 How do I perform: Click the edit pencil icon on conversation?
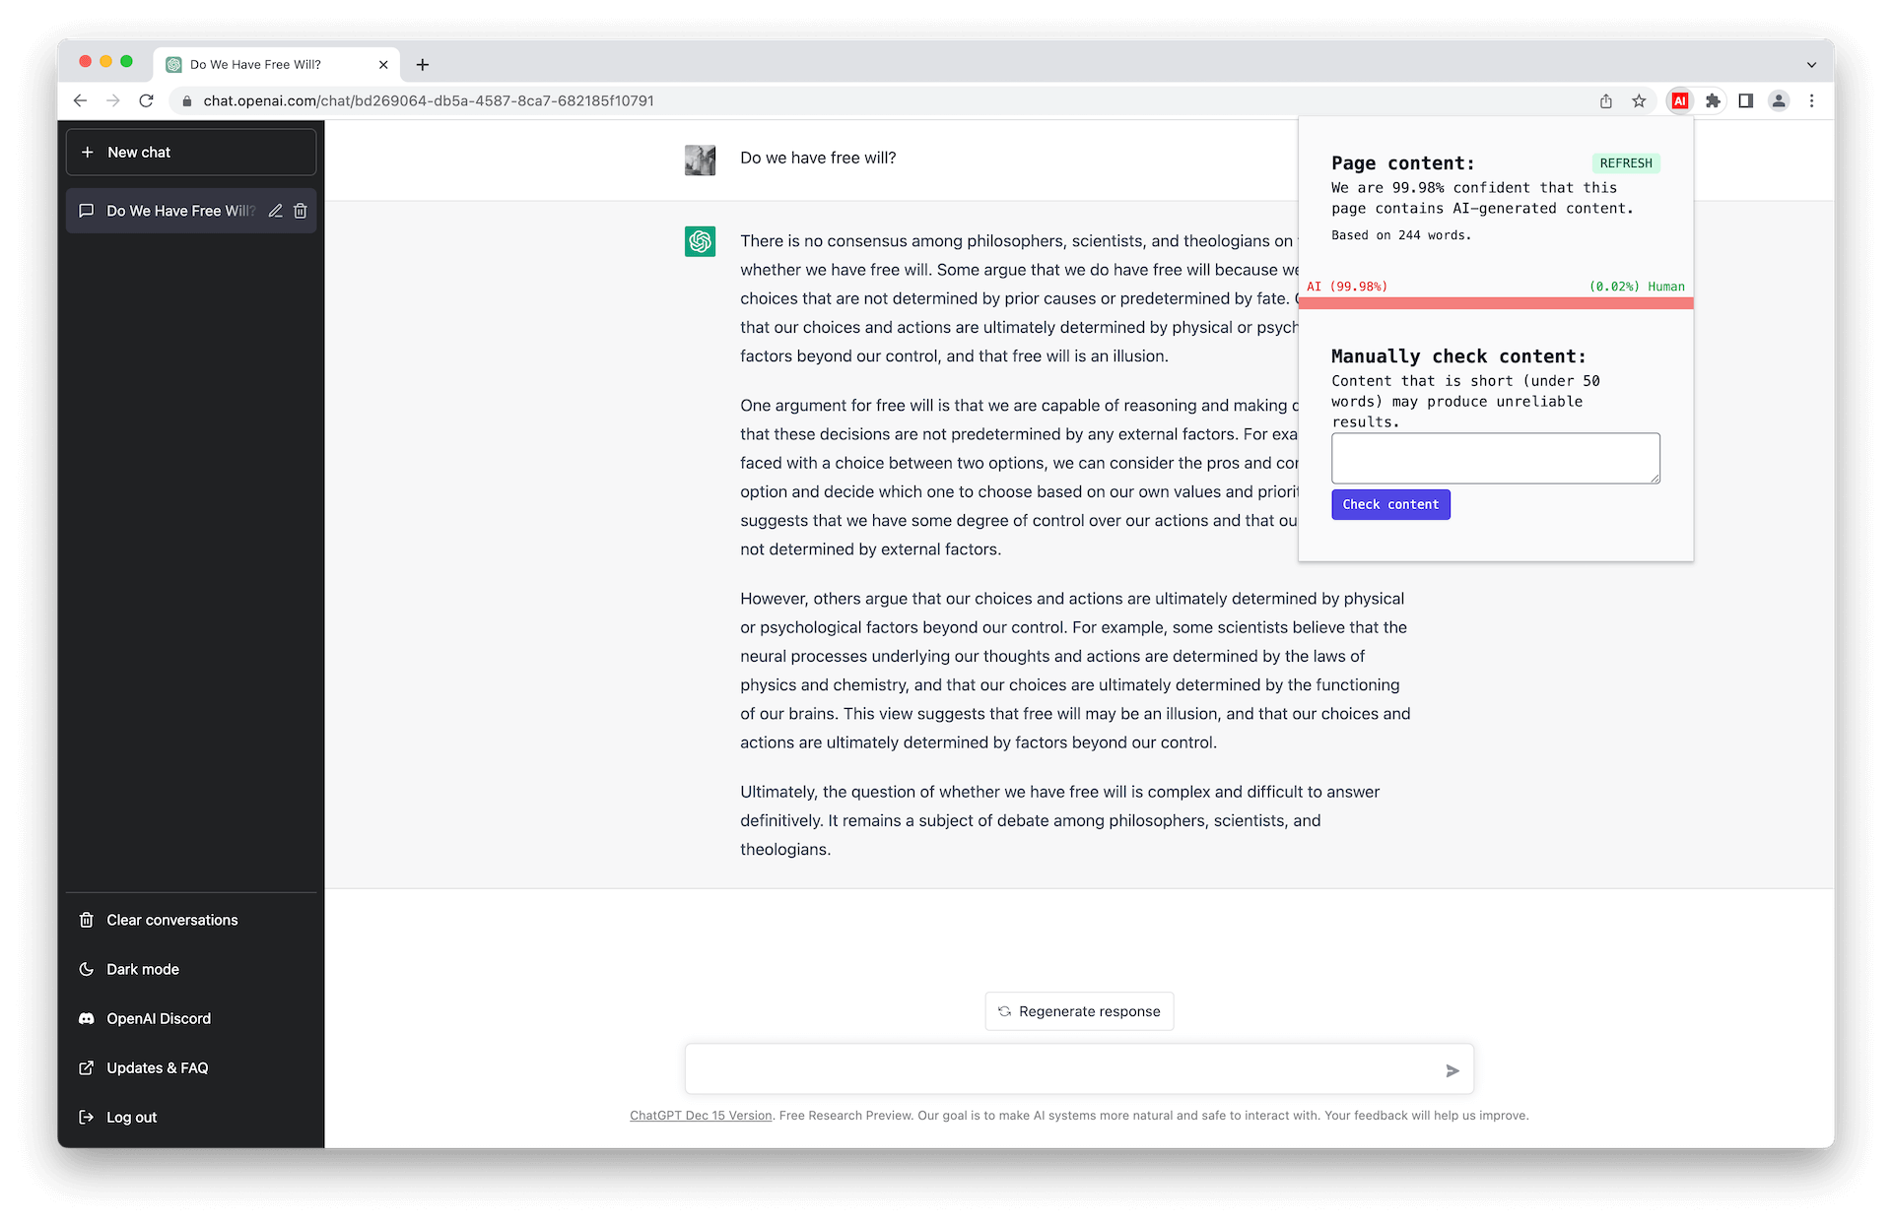[274, 210]
